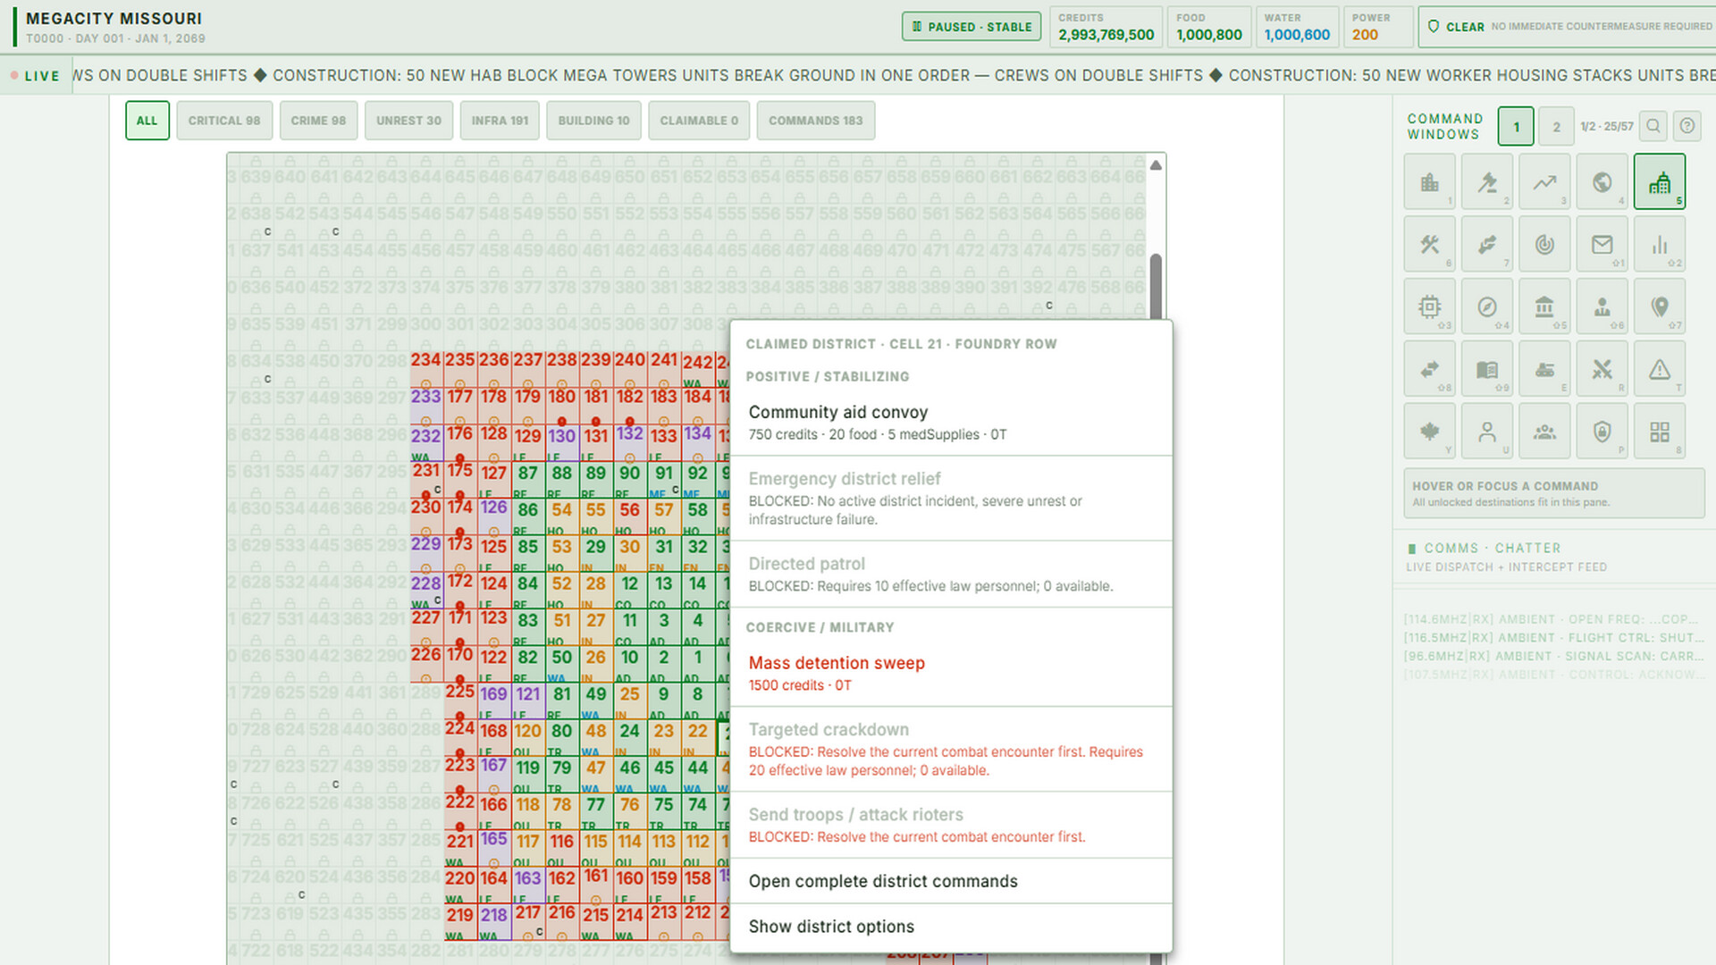Open the gavel law command window
The height and width of the screenshot is (965, 1716).
point(1487,181)
